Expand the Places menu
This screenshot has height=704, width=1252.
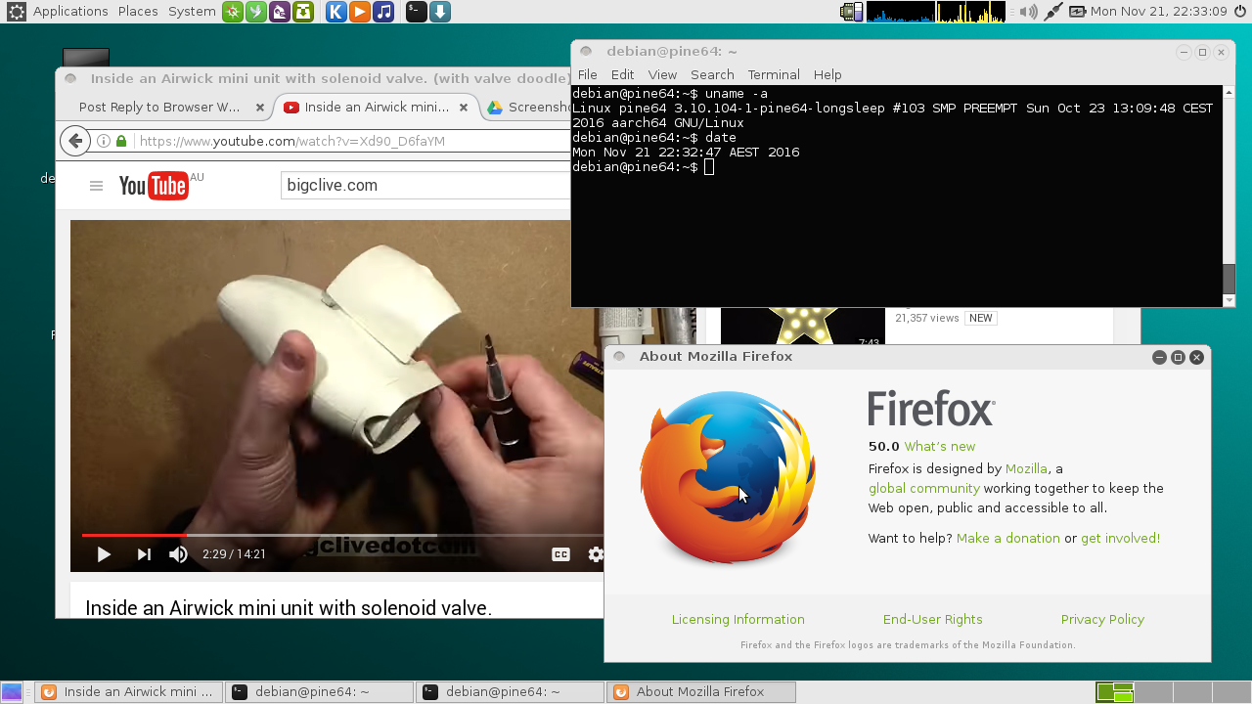click(x=138, y=12)
